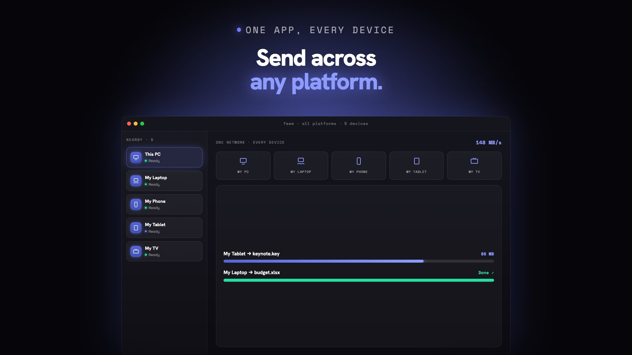Click the My Laptop → budget.xlsx transfer title
This screenshot has height=355, width=632.
click(x=252, y=272)
